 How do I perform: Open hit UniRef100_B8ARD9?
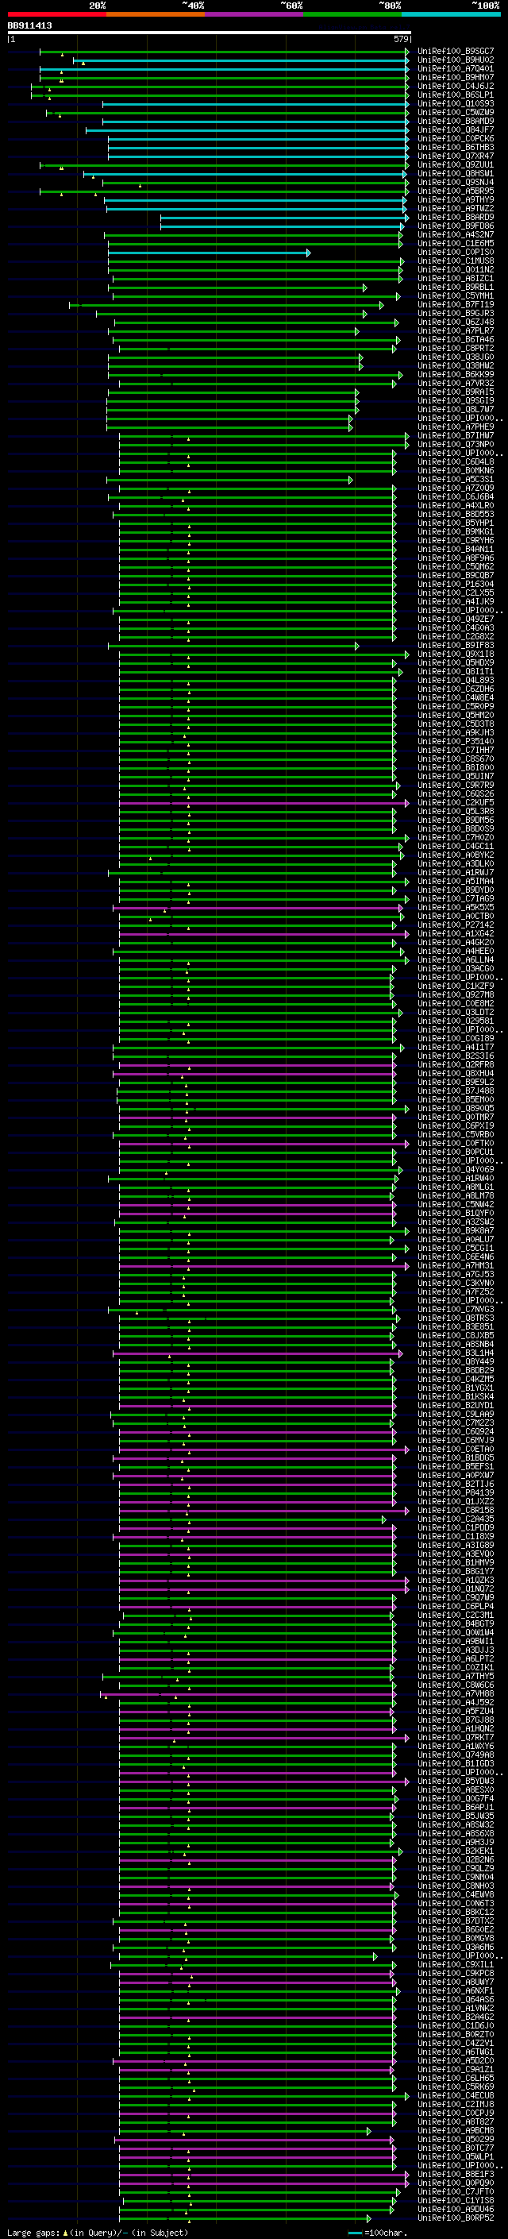click(456, 218)
